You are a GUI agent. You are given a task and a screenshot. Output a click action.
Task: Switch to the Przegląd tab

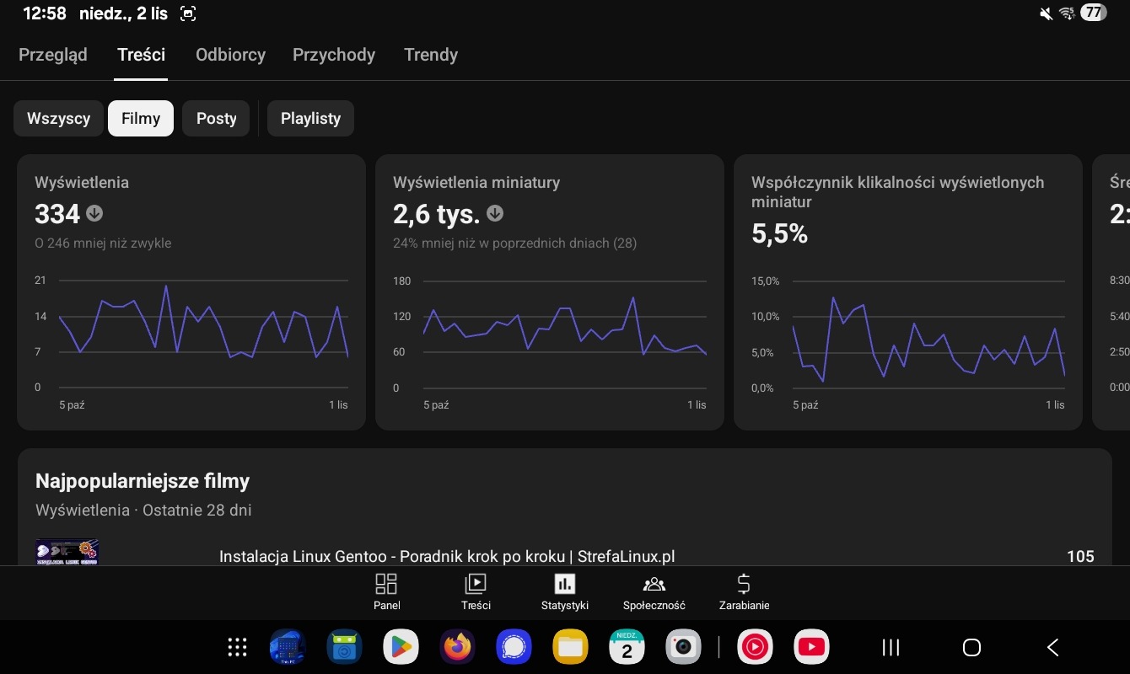coord(53,55)
